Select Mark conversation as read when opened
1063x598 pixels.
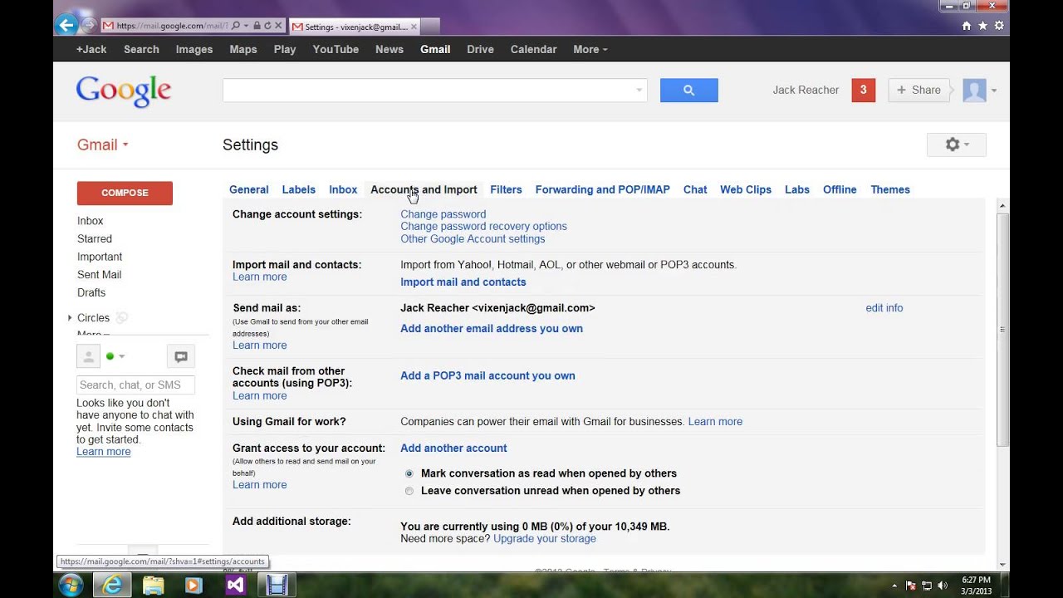409,473
